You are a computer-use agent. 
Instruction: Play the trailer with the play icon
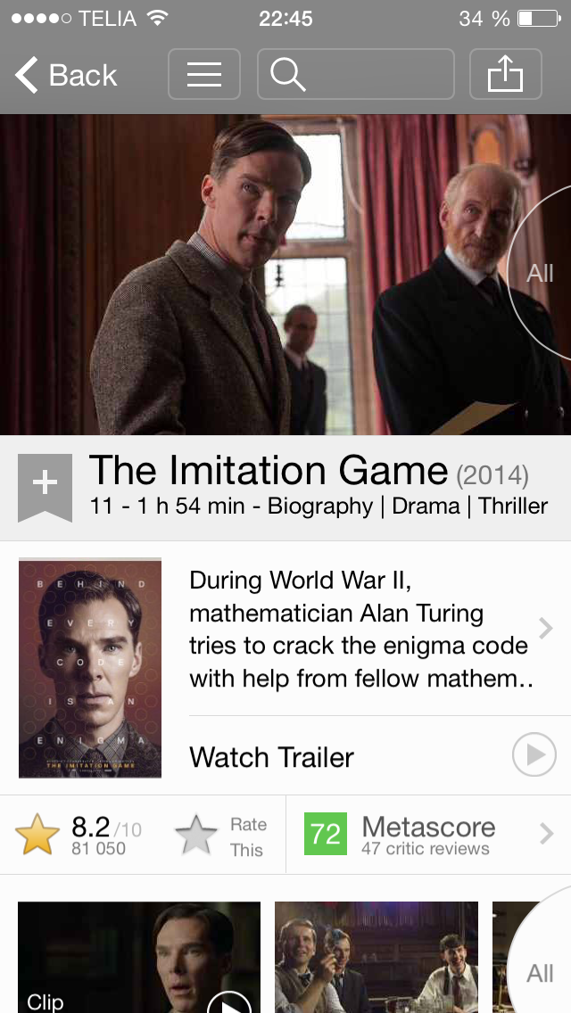(534, 754)
